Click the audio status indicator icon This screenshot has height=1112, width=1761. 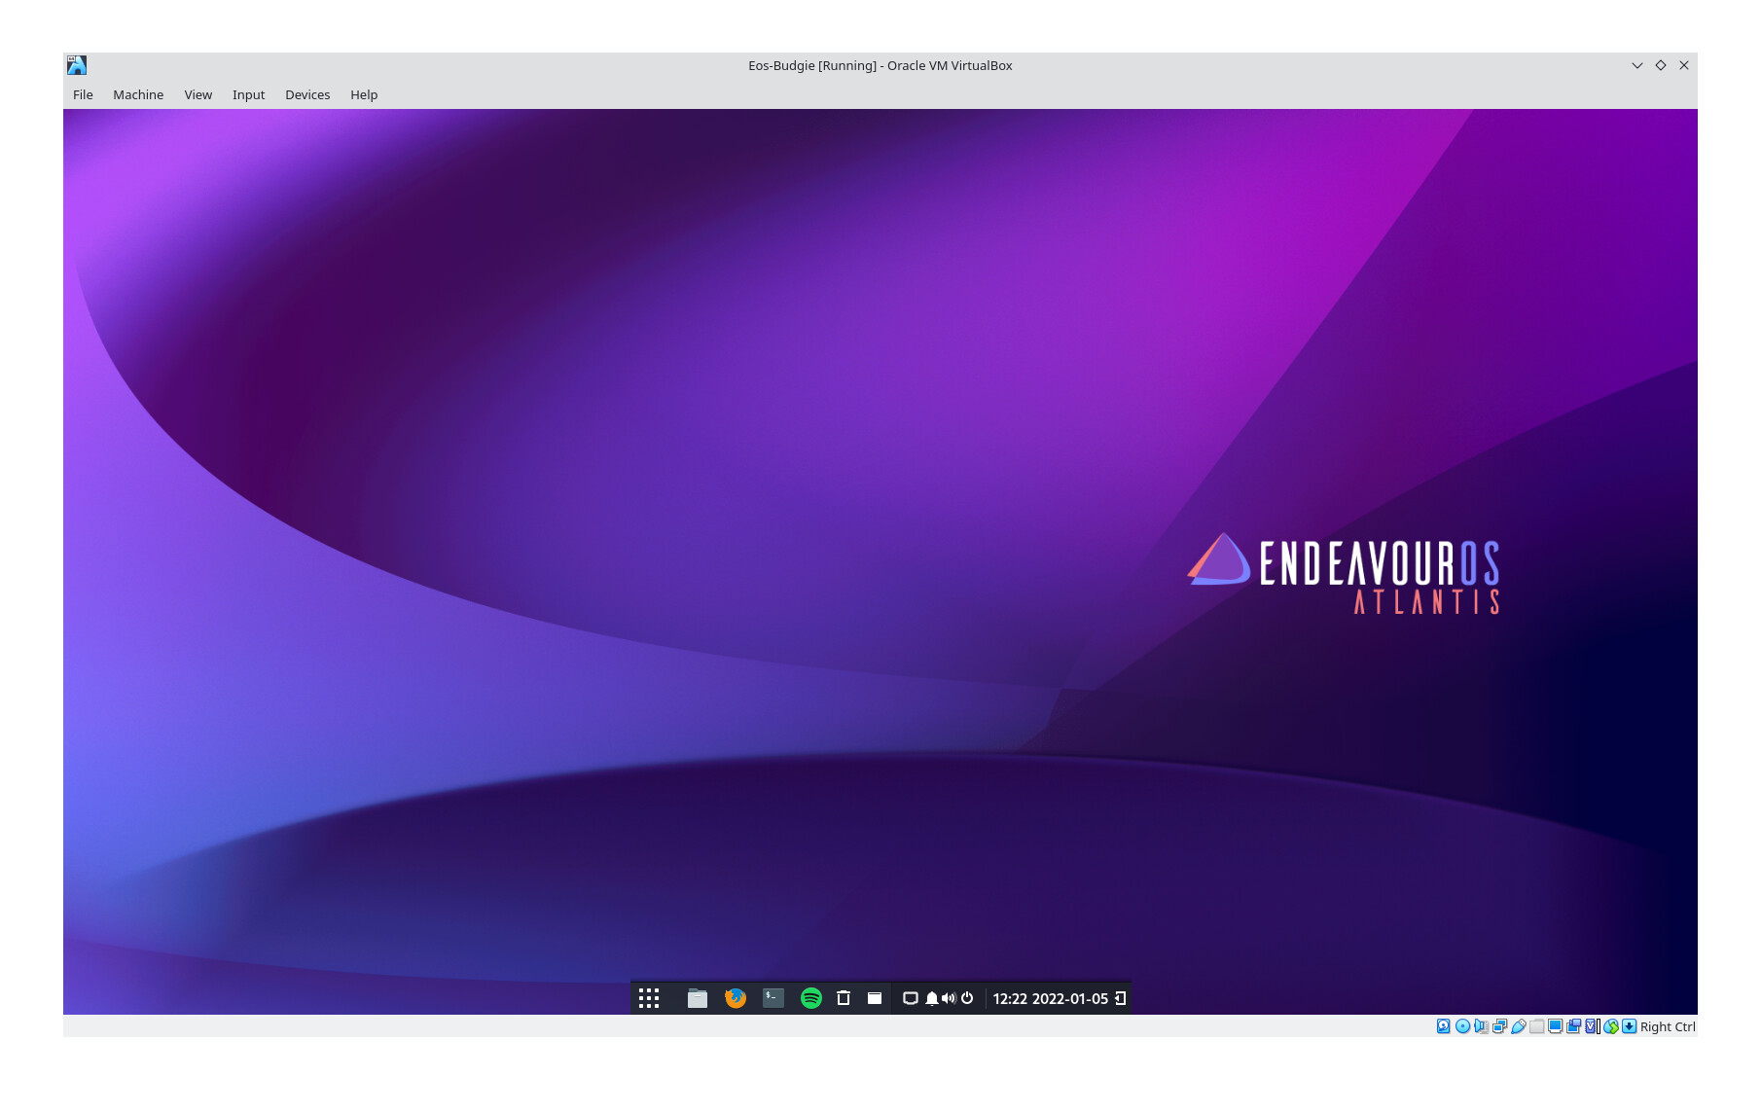click(1481, 1026)
